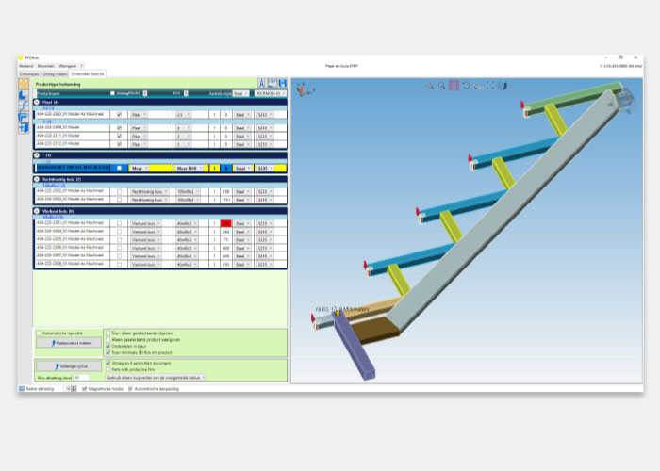Click the pink highlighted view icon in viewport
The height and width of the screenshot is (471, 660).
(x=454, y=86)
